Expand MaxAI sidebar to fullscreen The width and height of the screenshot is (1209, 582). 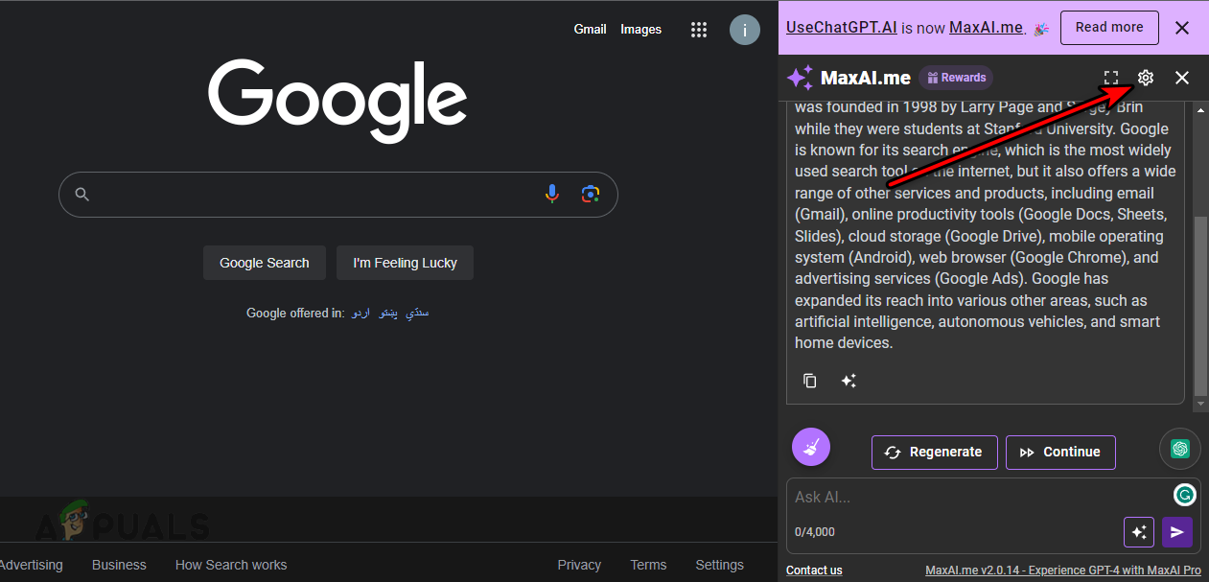[x=1110, y=78]
